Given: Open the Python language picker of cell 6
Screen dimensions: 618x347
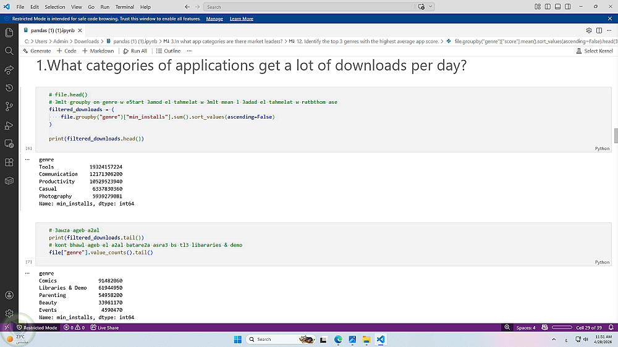Looking at the screenshot, I should coord(602,149).
